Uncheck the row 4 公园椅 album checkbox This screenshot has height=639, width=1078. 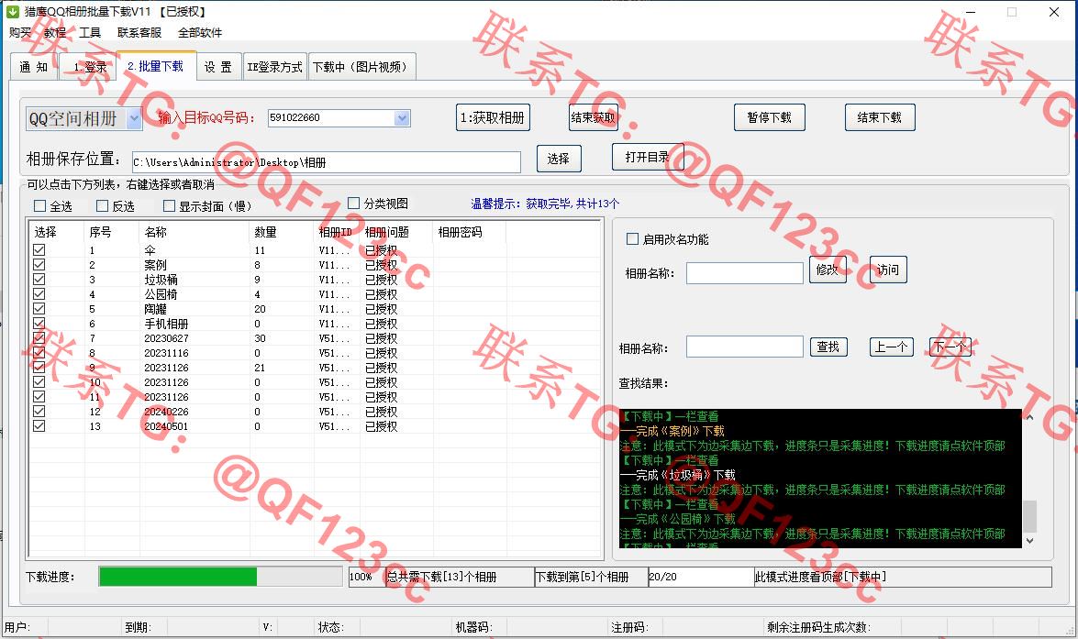(39, 294)
